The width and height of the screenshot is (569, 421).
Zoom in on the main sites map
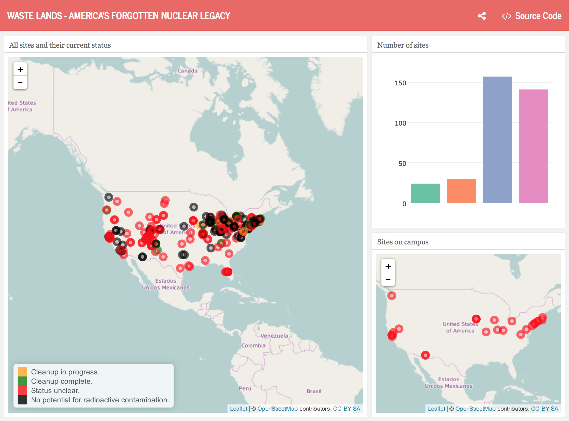coord(20,69)
